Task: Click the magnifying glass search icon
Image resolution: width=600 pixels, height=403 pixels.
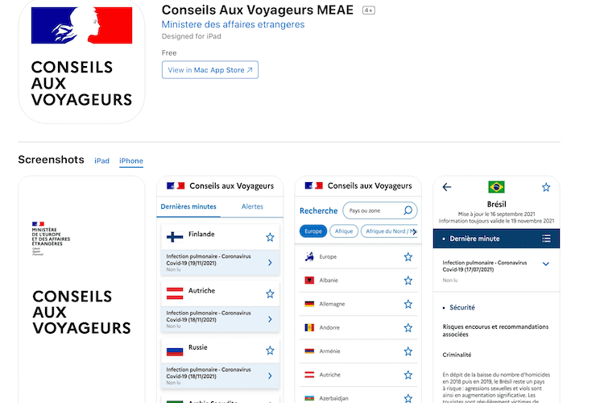Action: (x=408, y=210)
